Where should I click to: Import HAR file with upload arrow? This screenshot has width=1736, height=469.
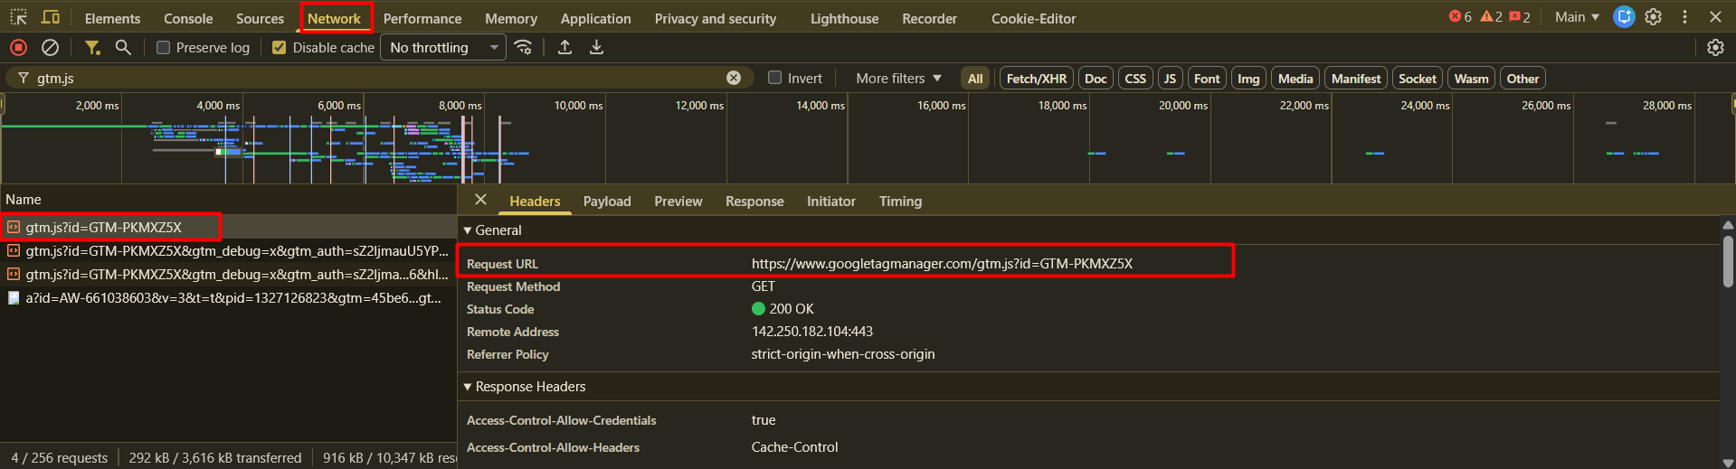564,47
